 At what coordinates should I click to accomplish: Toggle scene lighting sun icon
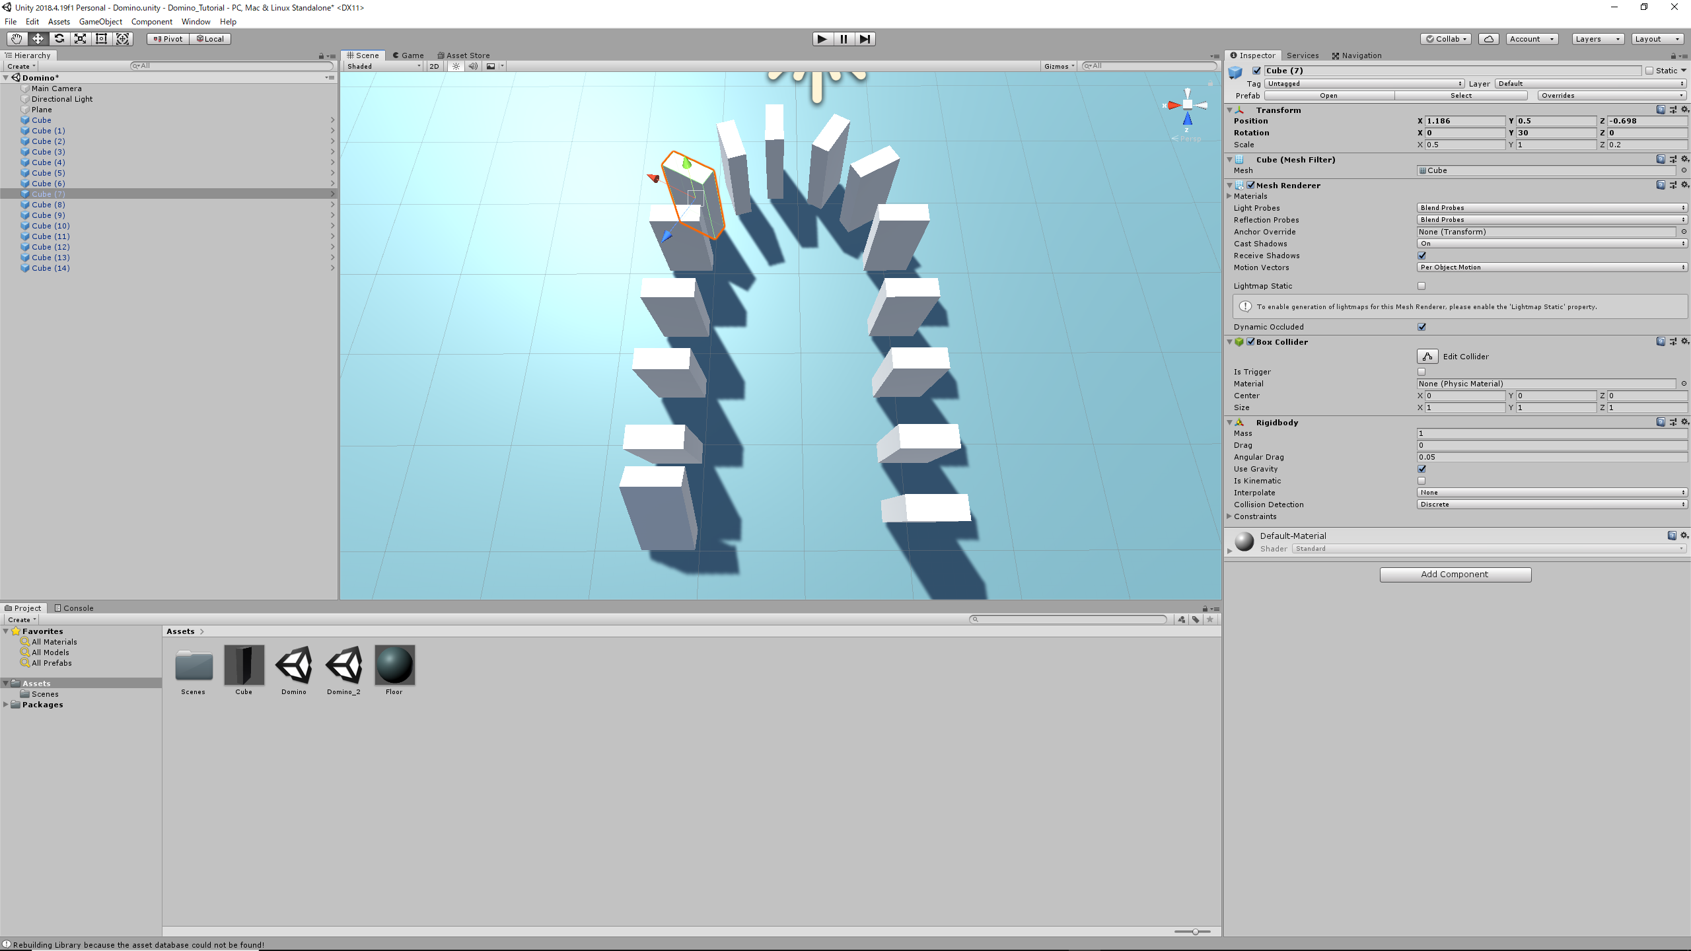pyautogui.click(x=456, y=66)
